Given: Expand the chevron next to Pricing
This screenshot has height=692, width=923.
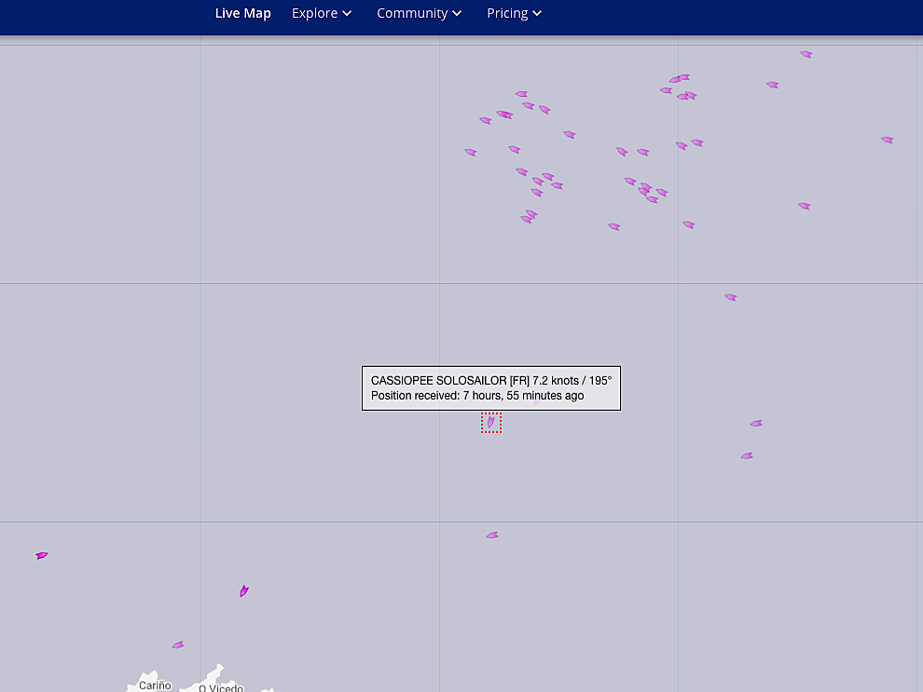Looking at the screenshot, I should [537, 14].
